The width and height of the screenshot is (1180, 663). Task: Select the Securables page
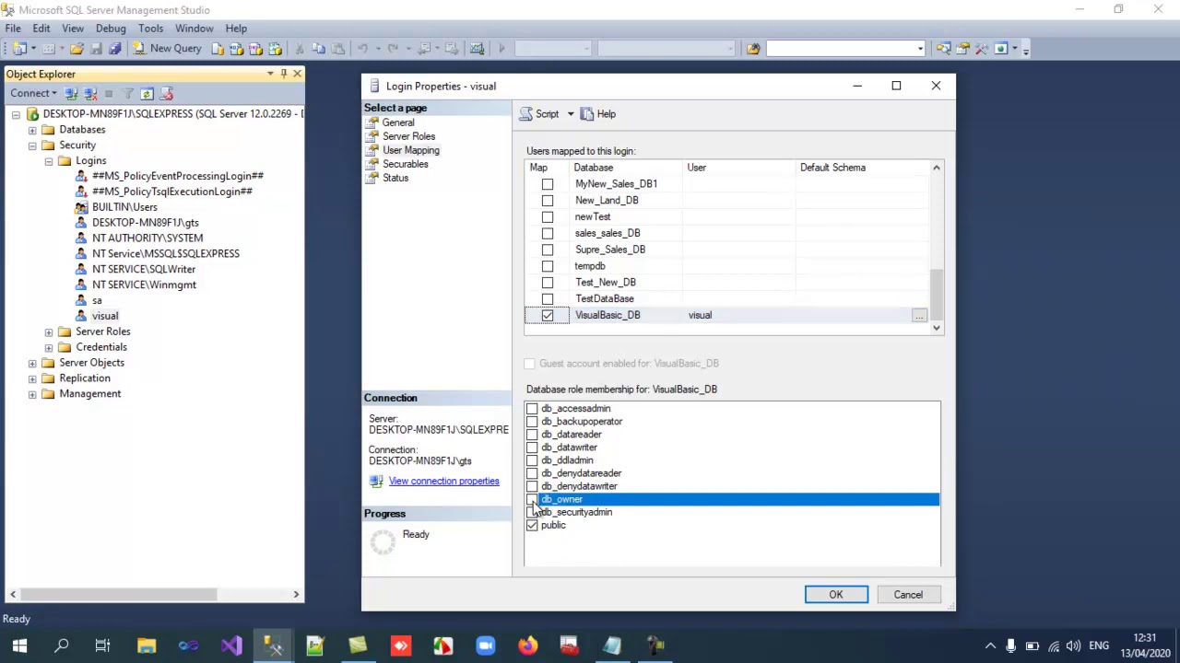(405, 164)
